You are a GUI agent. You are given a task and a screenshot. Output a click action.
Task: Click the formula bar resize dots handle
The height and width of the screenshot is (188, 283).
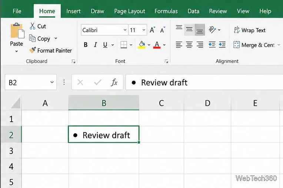tap(64, 83)
